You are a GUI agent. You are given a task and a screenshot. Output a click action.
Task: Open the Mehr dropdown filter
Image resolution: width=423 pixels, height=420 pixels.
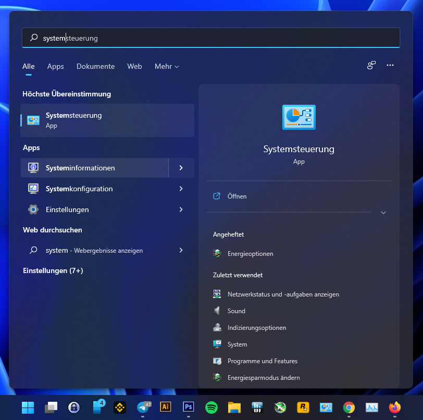tap(167, 66)
